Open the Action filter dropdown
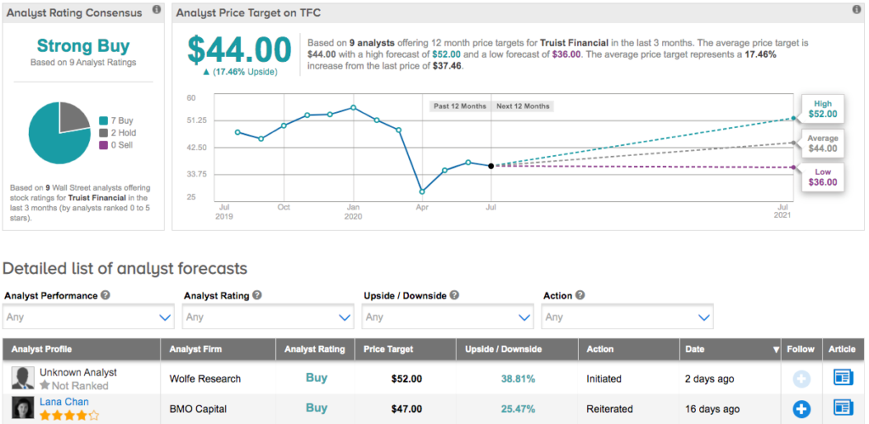 pos(628,317)
